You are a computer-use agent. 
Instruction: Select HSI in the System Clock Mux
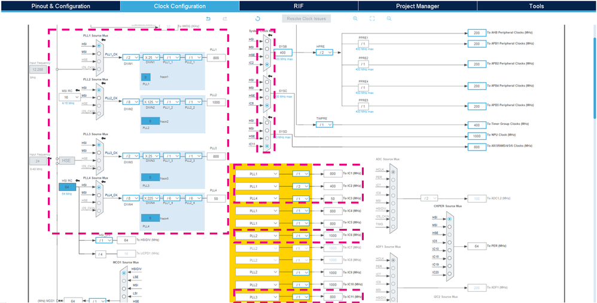267,40
